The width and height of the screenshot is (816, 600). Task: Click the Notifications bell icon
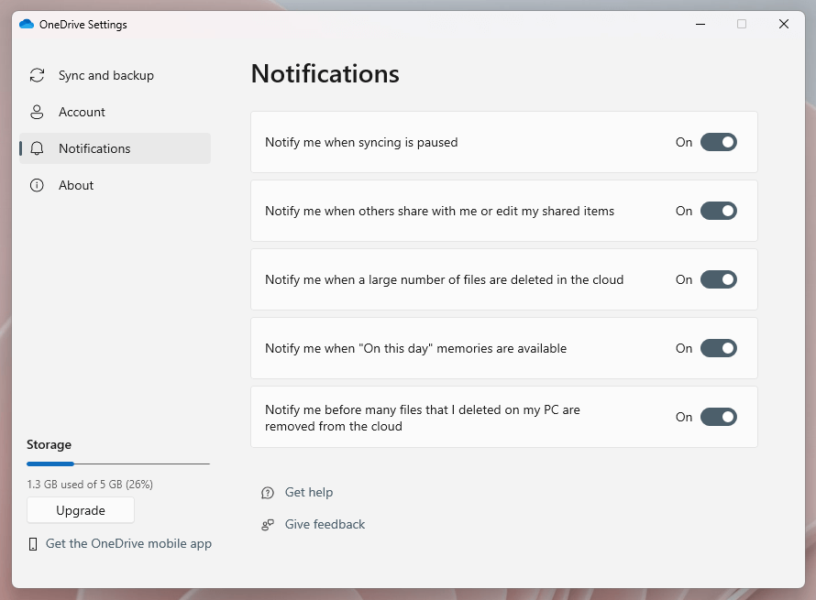(x=37, y=148)
